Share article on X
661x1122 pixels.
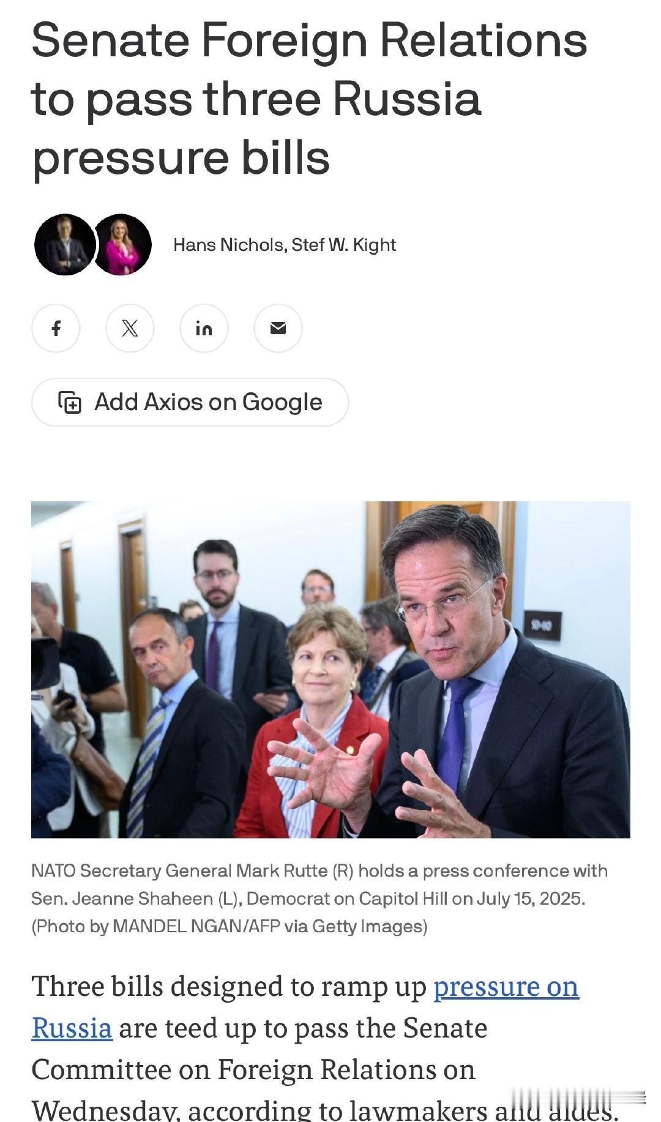click(130, 328)
